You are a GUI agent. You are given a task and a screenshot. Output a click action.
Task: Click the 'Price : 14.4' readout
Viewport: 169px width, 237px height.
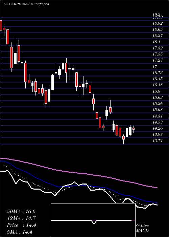pyautogui.click(x=21, y=225)
